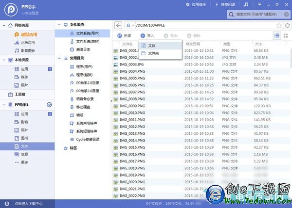292x208 pixels.
Task: Open 系统短信铃声 directory
Action: 83,131
